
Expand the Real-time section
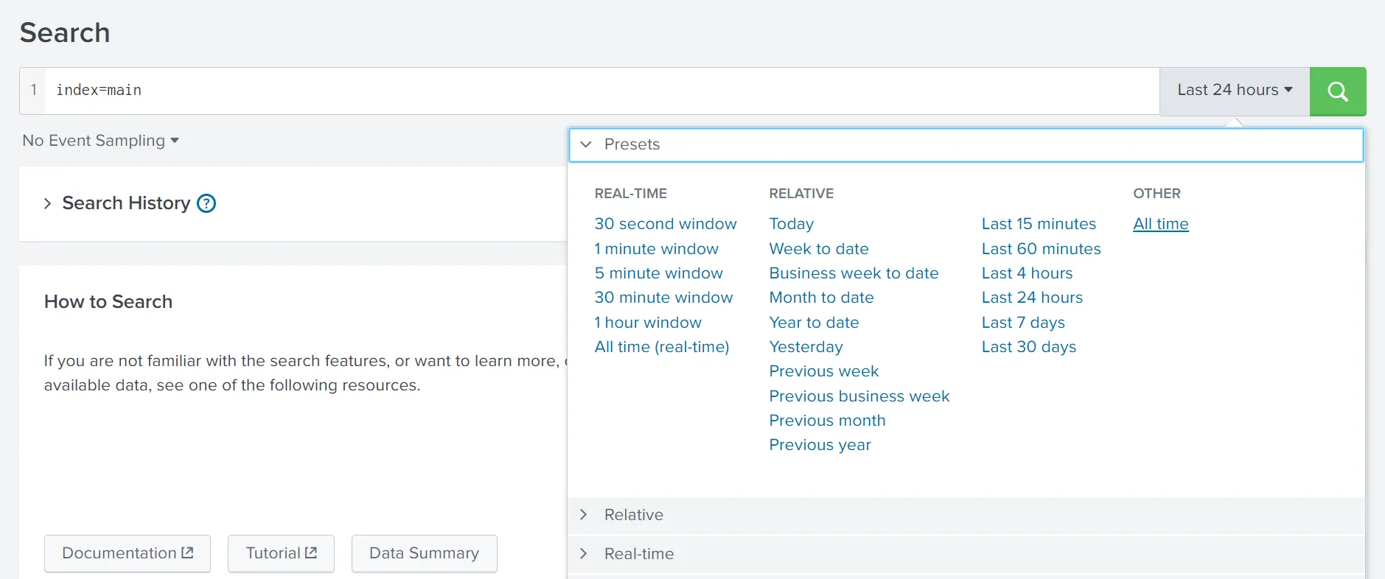(966, 554)
